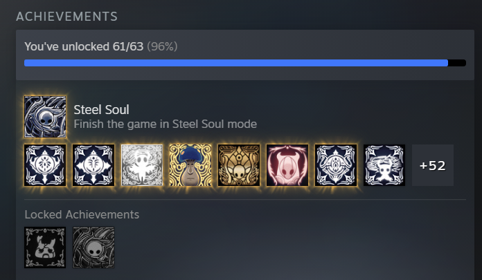Open the silver winged knight achievement icon

pyautogui.click(x=142, y=165)
